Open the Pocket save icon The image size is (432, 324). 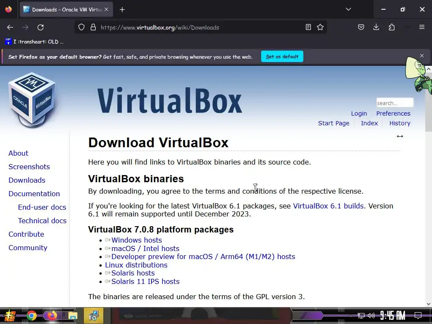click(361, 27)
